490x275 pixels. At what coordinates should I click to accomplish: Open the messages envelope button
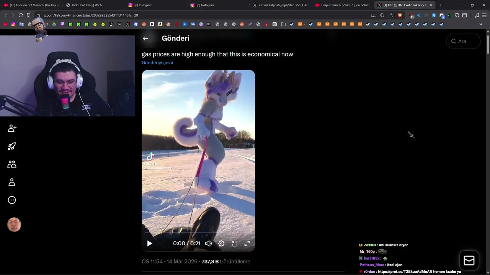tap(469, 260)
